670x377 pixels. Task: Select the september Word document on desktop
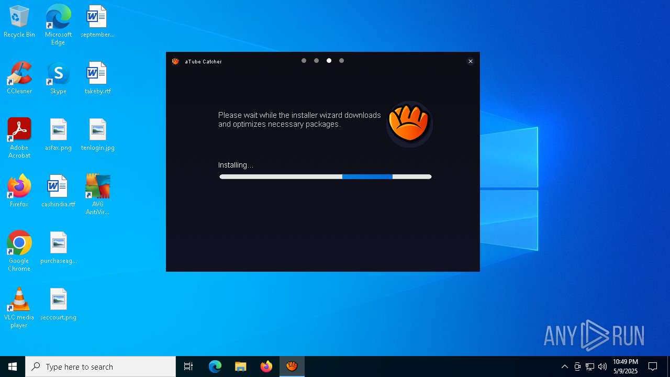[x=97, y=22]
